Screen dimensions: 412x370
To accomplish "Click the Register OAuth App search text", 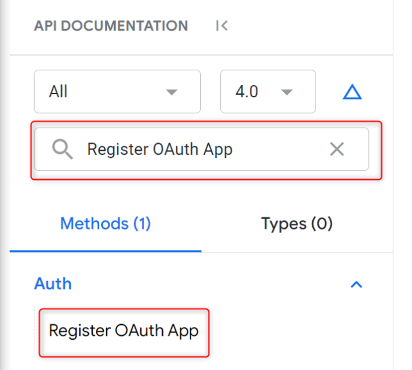I will (160, 150).
